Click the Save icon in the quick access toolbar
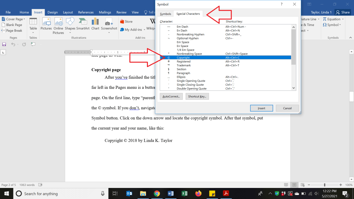Screen dimensions: 354x199 4,44
